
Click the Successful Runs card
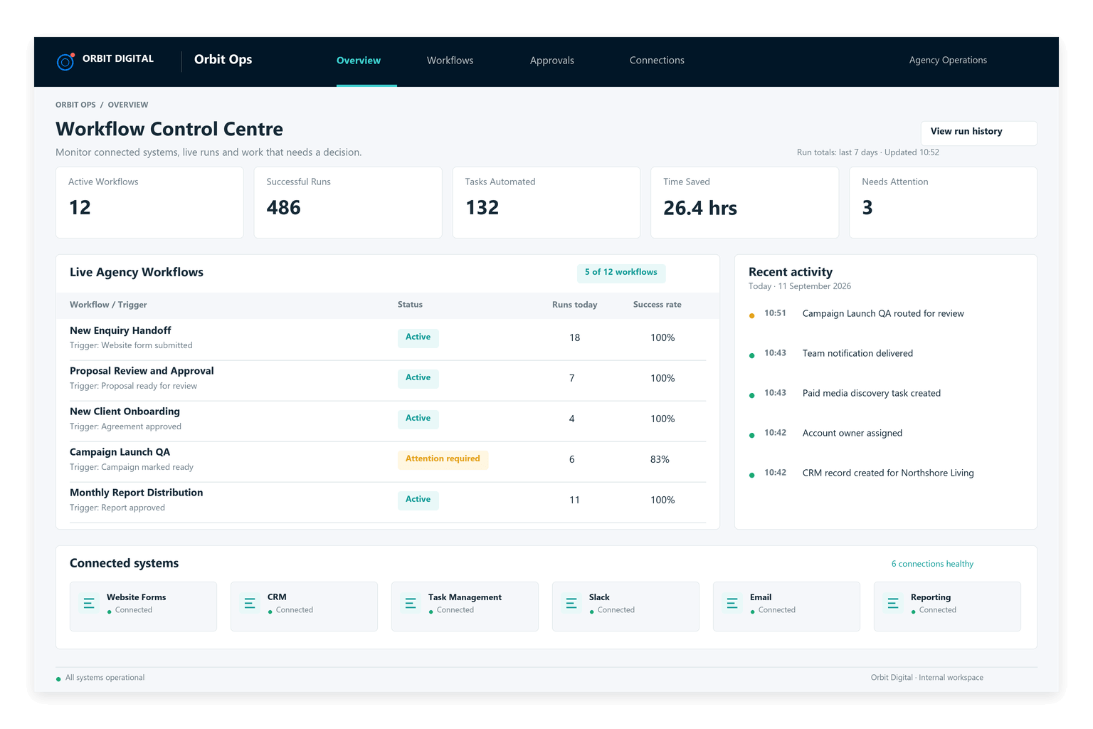(348, 202)
